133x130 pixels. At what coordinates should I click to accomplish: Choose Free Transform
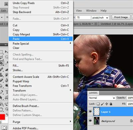pyautogui.click(x=41, y=86)
